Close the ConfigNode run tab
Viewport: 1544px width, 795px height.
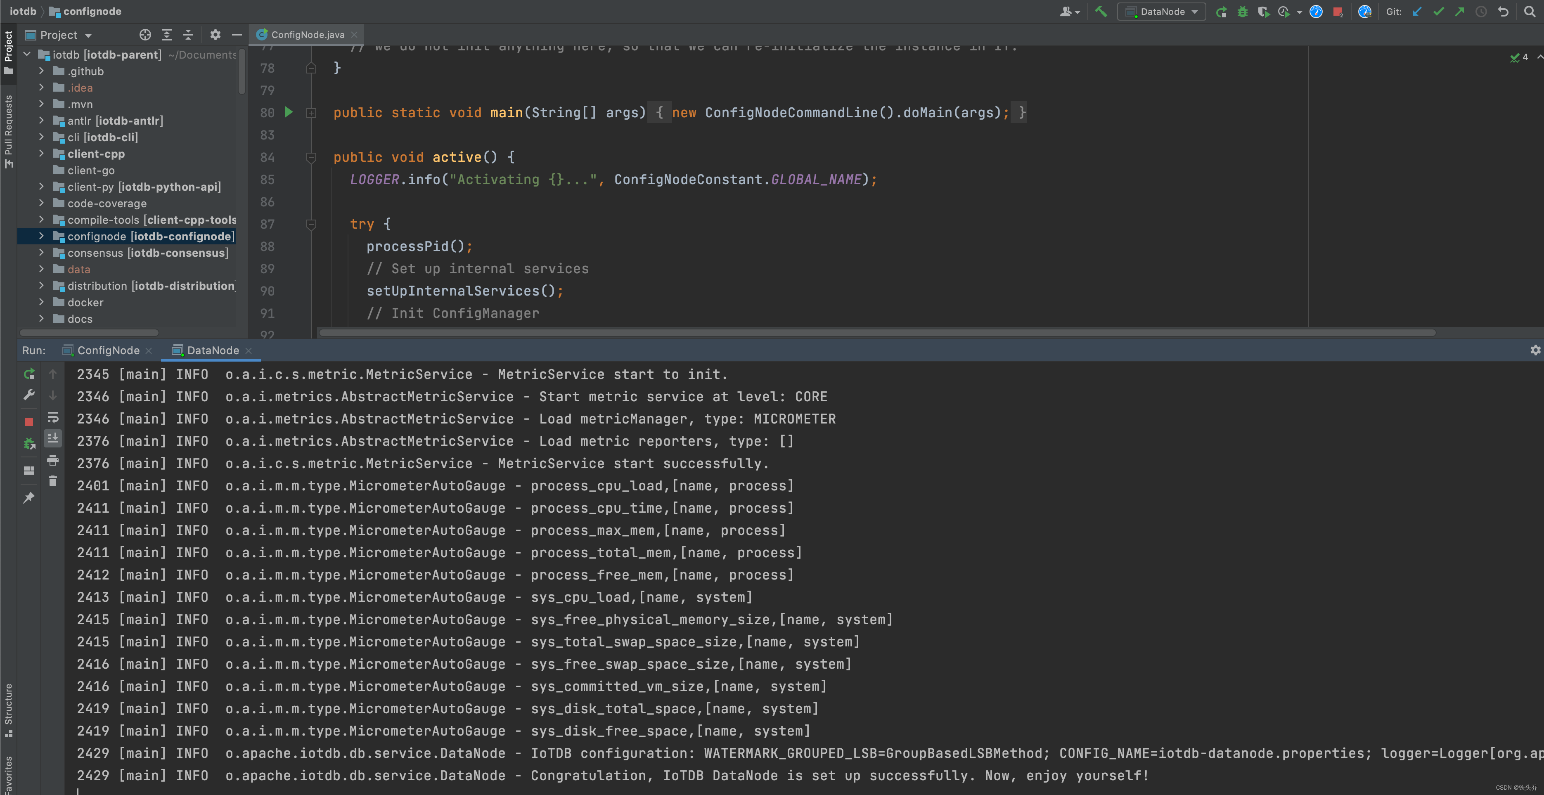pyautogui.click(x=149, y=350)
